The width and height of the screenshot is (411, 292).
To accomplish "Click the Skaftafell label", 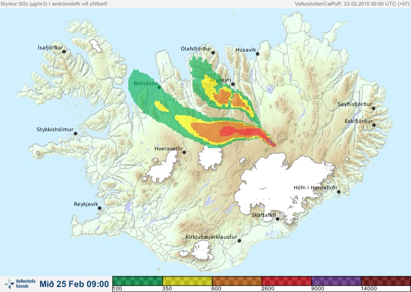I will pos(264,215).
